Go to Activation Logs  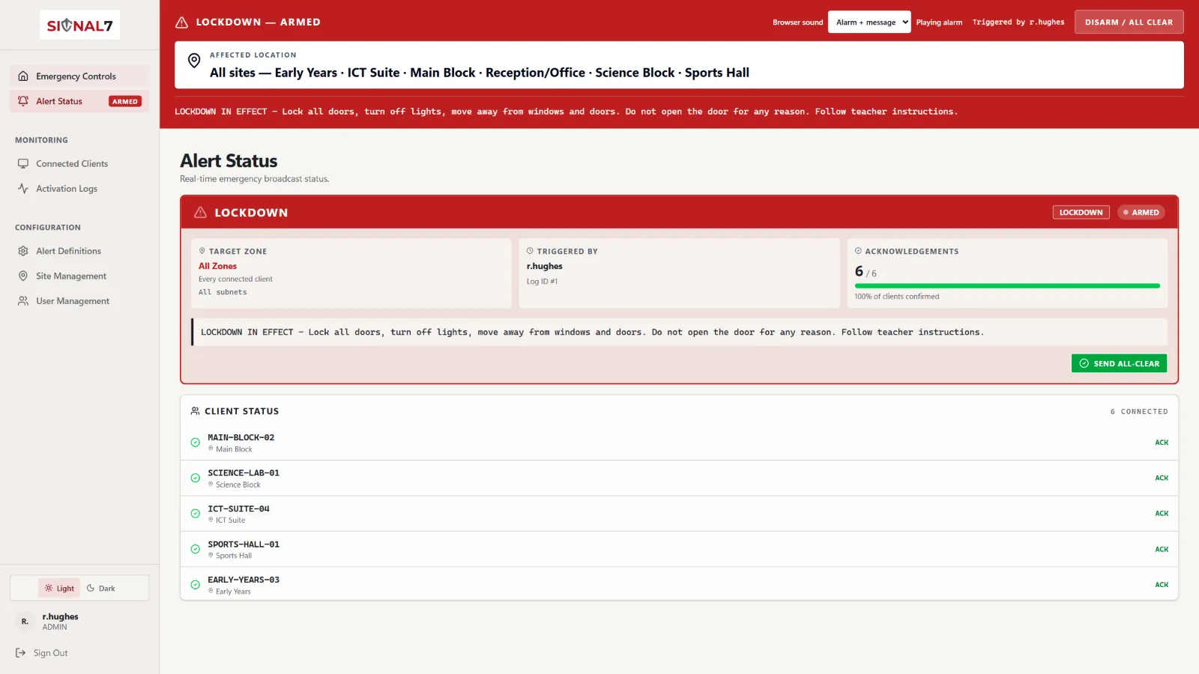pyautogui.click(x=79, y=189)
